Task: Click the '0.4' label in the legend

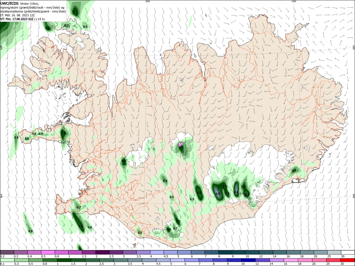Action: [30, 256]
